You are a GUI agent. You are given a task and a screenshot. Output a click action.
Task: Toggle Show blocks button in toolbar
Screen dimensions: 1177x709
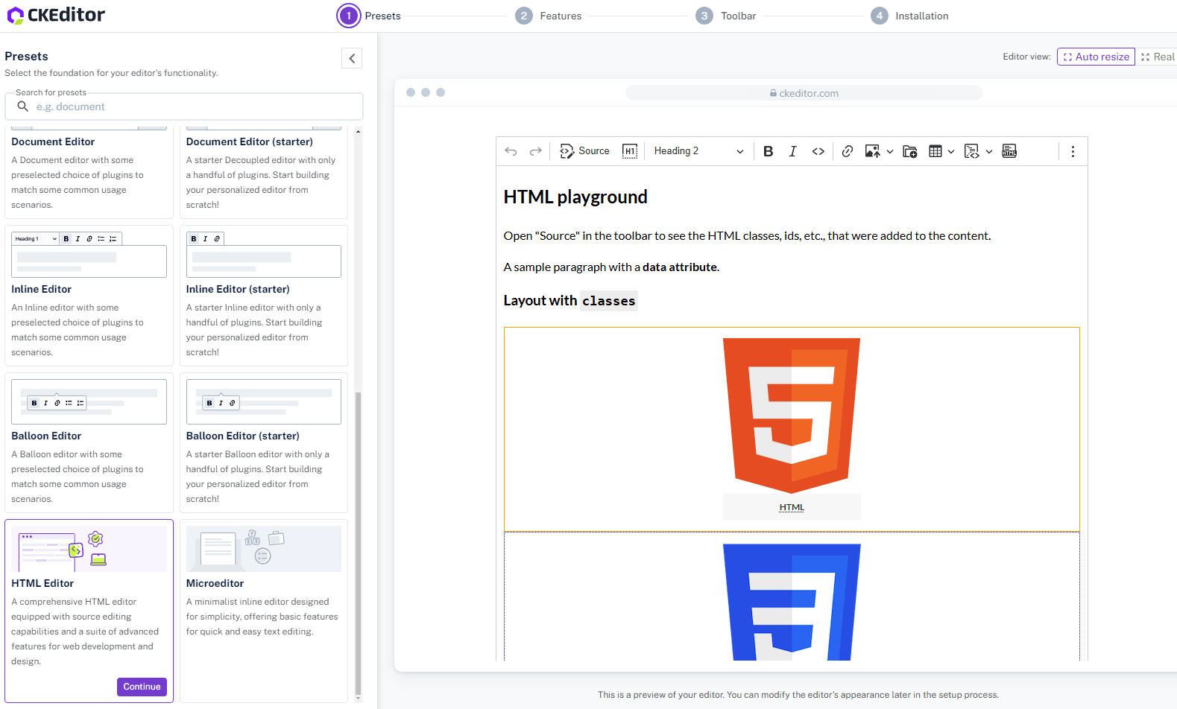click(x=630, y=151)
